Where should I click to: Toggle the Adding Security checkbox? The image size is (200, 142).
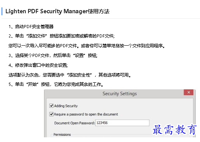51,106
